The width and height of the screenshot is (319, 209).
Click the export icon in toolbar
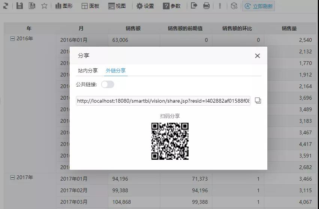click(194, 6)
